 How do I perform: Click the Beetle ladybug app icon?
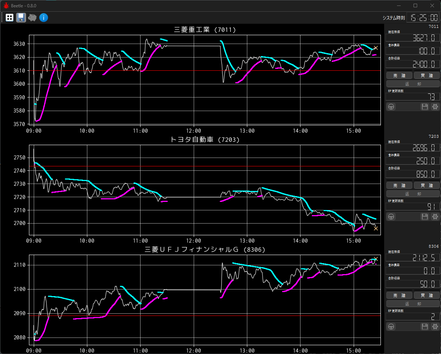coord(6,5)
